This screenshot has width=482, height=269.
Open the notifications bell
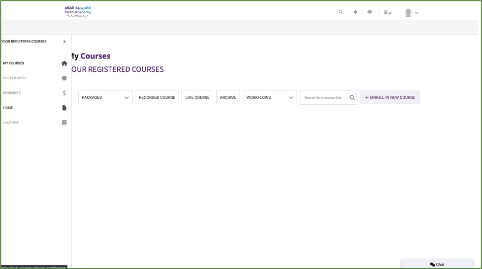point(355,12)
